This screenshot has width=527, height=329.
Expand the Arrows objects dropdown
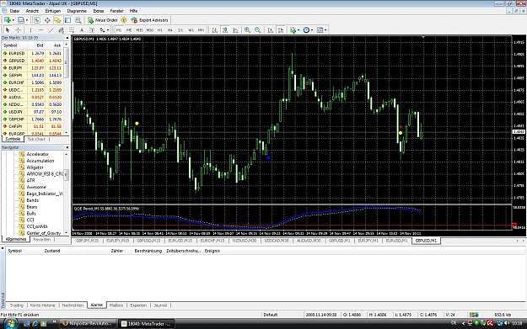(x=108, y=30)
